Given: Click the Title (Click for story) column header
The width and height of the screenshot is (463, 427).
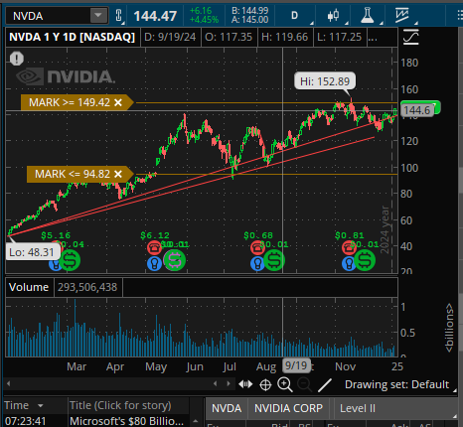Looking at the screenshot, I should (120, 405).
